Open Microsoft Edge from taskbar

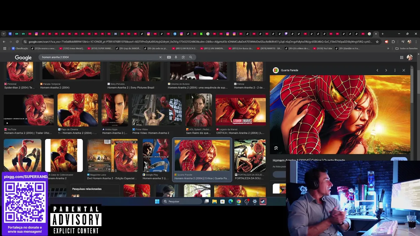230,201
